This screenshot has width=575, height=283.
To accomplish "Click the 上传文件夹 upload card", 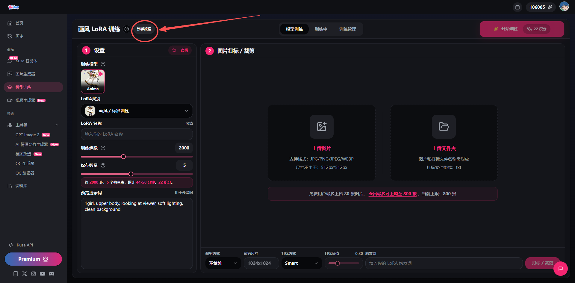I will pos(444,143).
